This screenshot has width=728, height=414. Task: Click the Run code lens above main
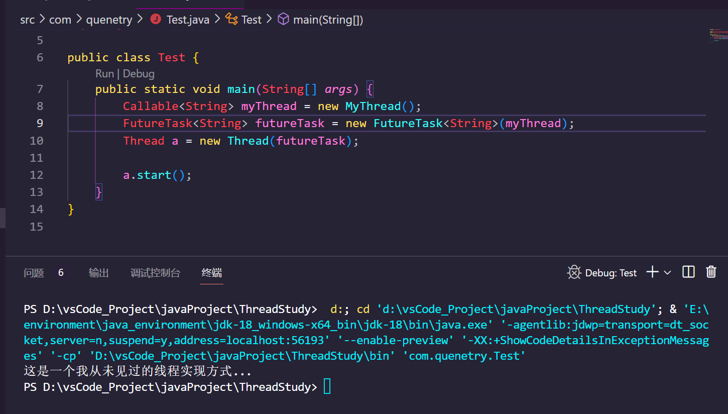pos(104,74)
